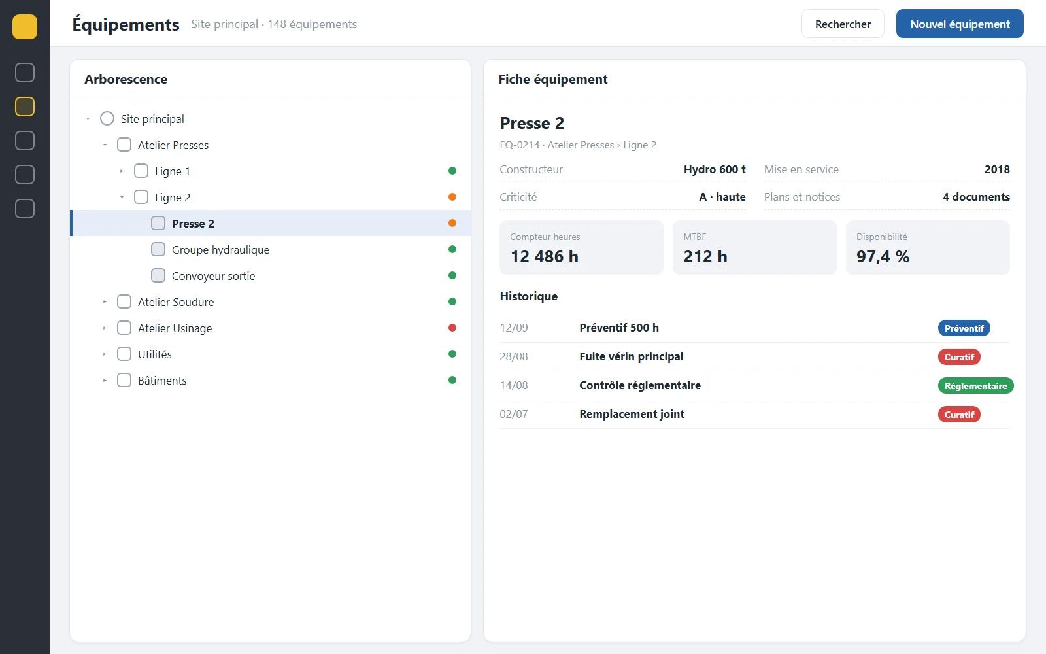Open the fourth sidebar navigation icon
Screen dimensions: 1046x654
coord(25,175)
